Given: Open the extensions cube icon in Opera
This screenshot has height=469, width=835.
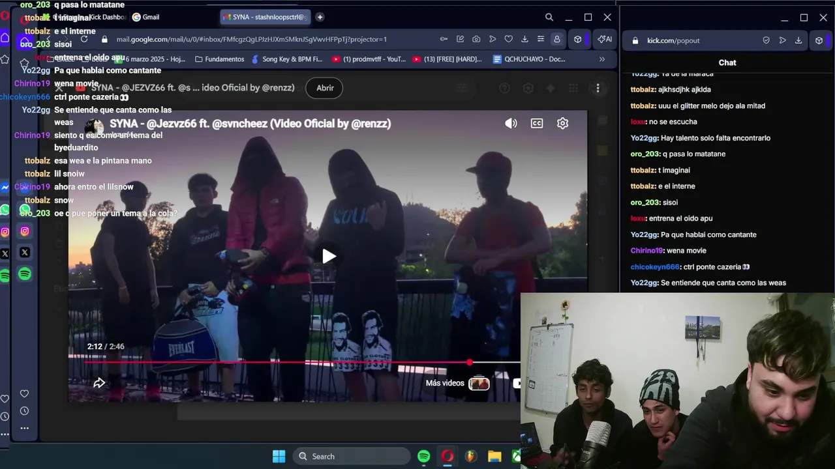Looking at the screenshot, I should click(x=577, y=39).
